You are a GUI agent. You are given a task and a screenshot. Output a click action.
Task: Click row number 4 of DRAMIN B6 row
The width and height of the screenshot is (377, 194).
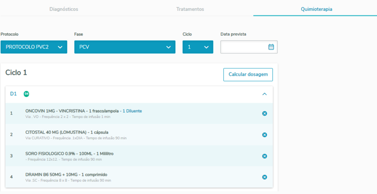pos(11,177)
